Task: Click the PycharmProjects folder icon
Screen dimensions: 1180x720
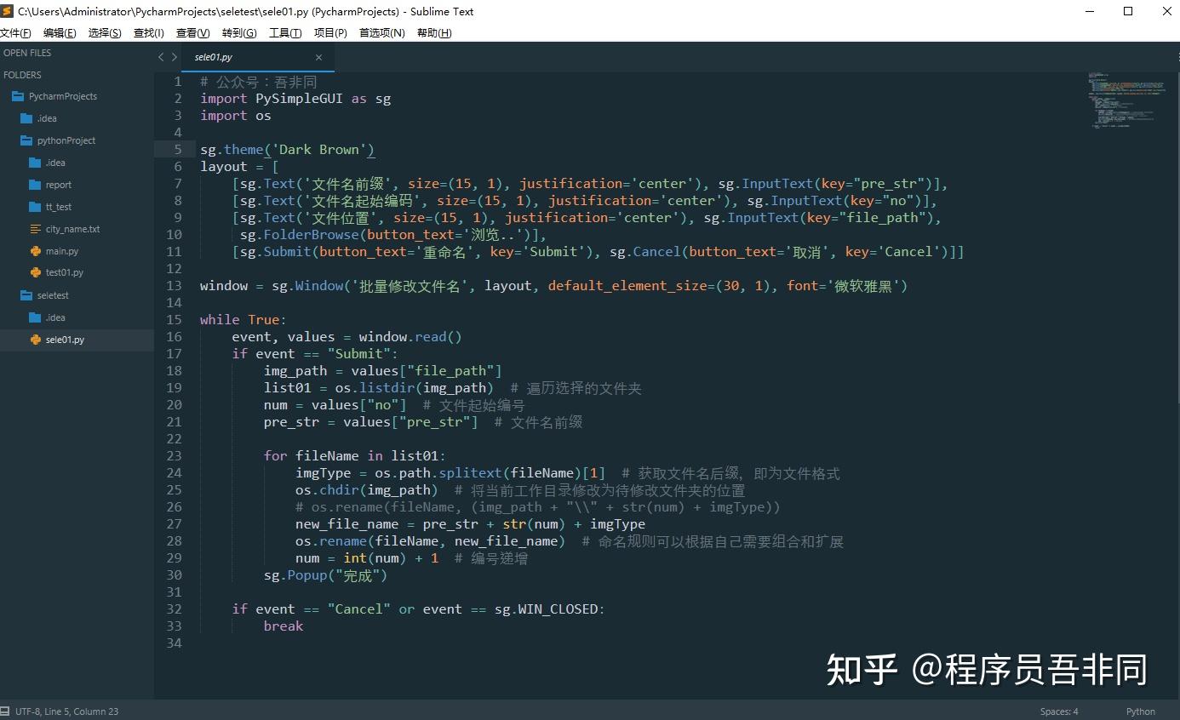Action: click(x=19, y=96)
